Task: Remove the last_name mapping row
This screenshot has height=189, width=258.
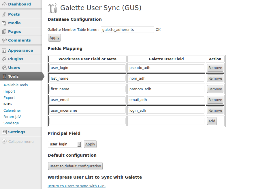Action: tap(215, 78)
